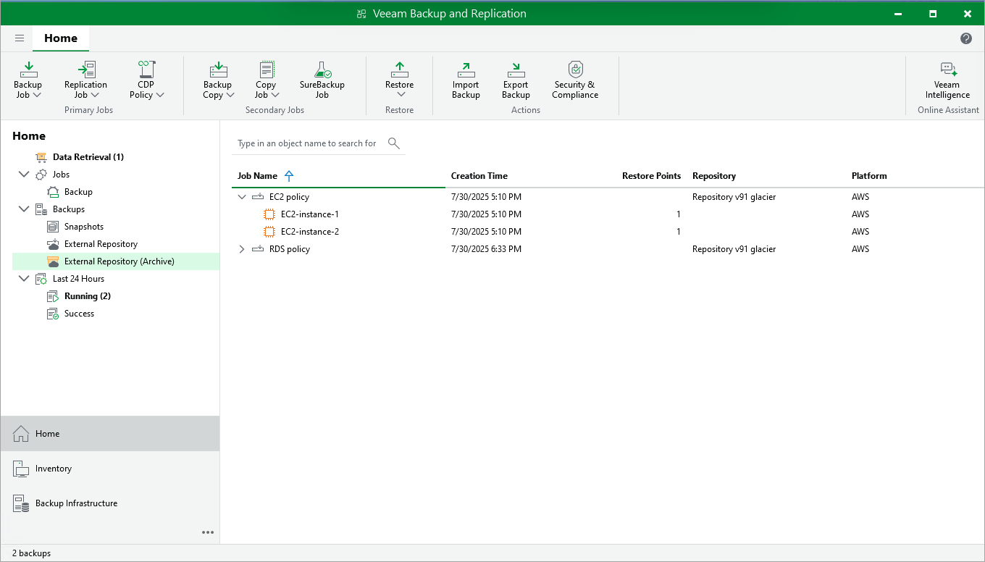Image resolution: width=985 pixels, height=562 pixels.
Task: Click the EC2-instance-1 chip icon
Action: [x=269, y=214]
